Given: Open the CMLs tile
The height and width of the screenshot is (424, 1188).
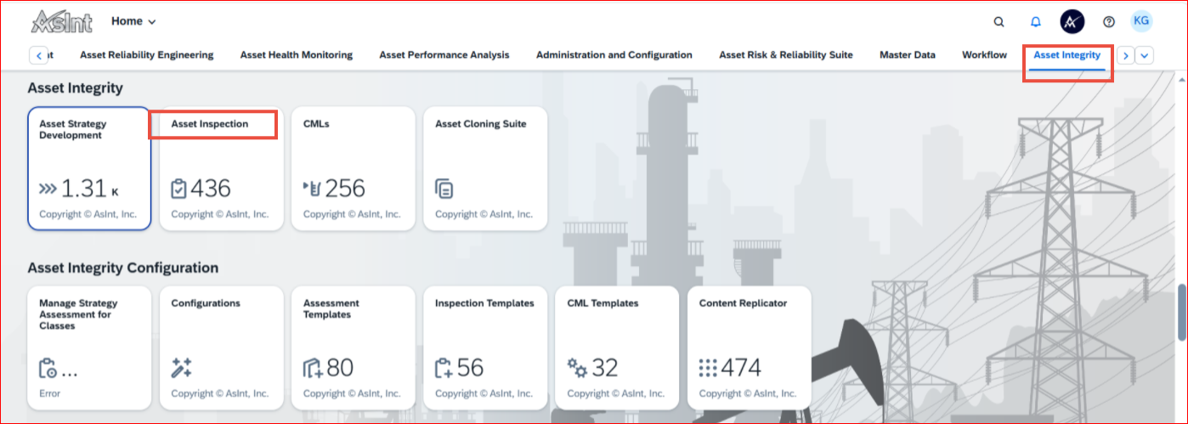Looking at the screenshot, I should [x=354, y=168].
